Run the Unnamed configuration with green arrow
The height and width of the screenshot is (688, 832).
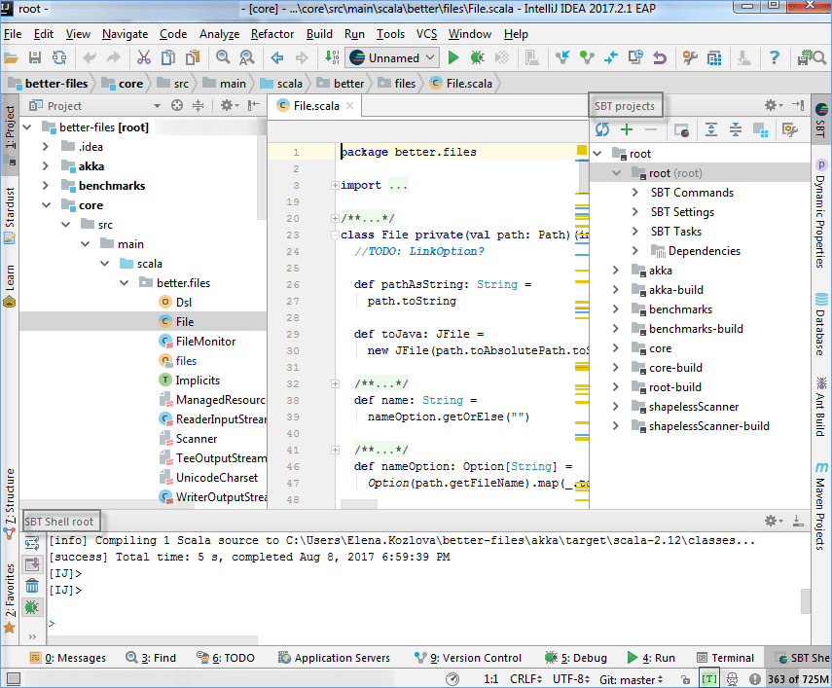453,57
